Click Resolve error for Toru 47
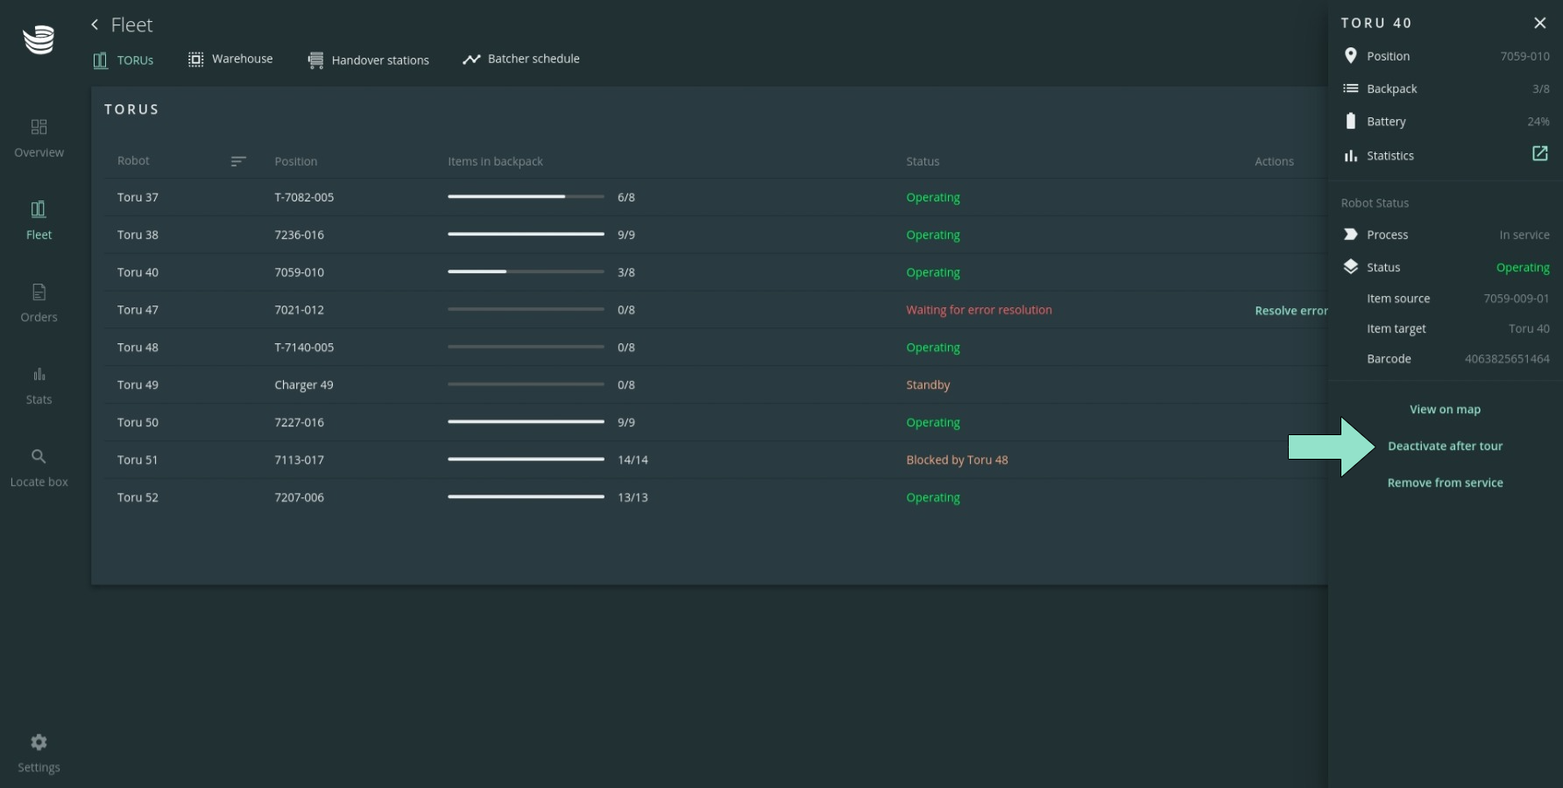 1291,311
